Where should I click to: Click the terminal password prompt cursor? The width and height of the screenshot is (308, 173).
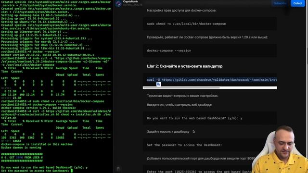coord(72,171)
